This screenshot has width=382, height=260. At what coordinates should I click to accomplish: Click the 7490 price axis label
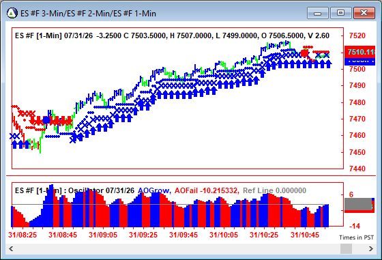coord(357,85)
